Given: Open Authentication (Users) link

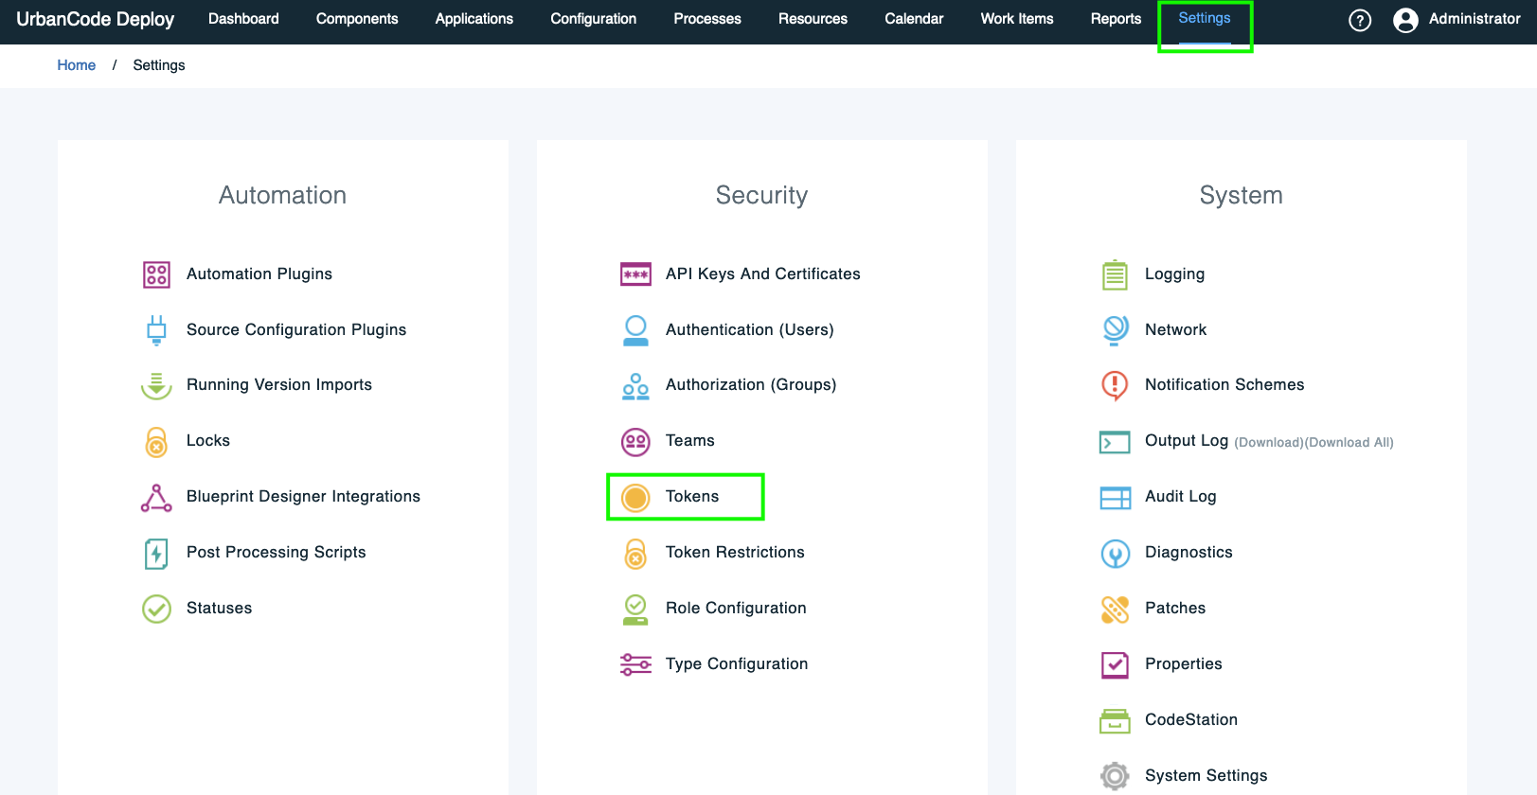Looking at the screenshot, I should pyautogui.click(x=750, y=330).
